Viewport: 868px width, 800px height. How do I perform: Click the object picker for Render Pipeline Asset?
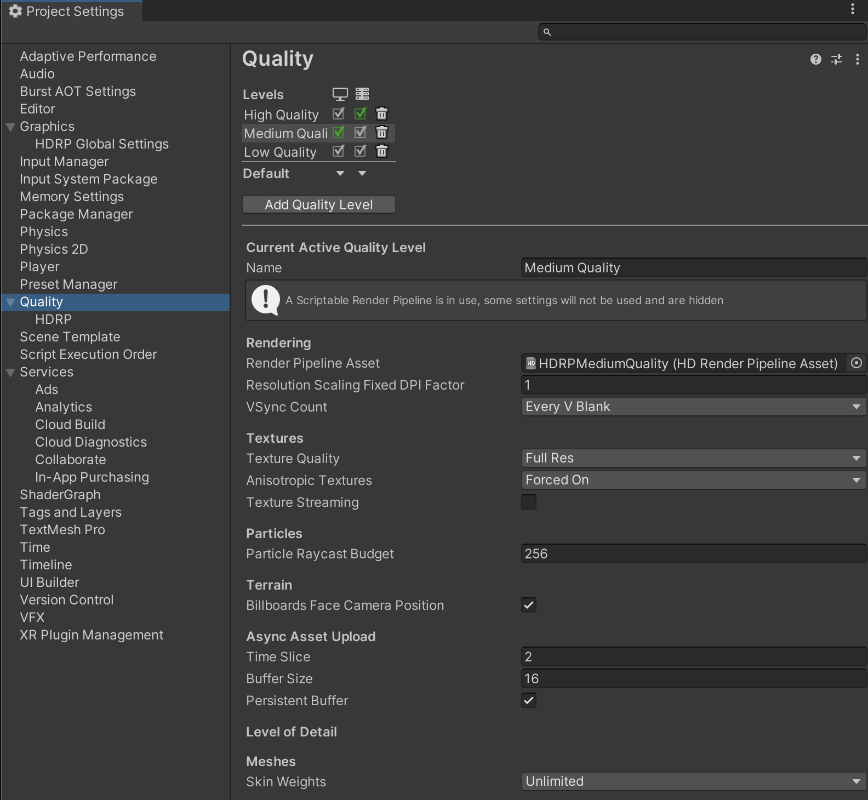point(856,363)
